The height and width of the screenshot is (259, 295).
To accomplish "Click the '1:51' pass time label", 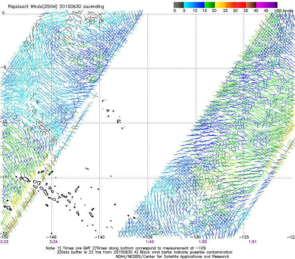I will point(252,242).
